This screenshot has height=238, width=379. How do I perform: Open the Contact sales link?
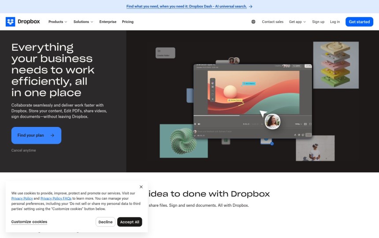273,22
